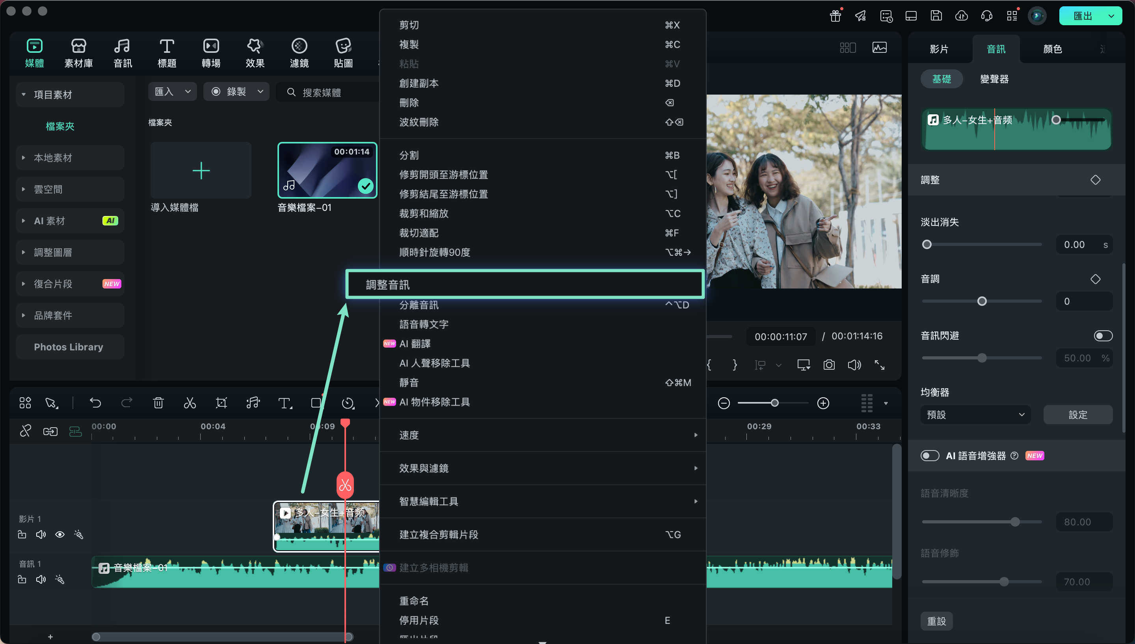Open the 音訊 audio tab in top toolbar

(x=123, y=53)
